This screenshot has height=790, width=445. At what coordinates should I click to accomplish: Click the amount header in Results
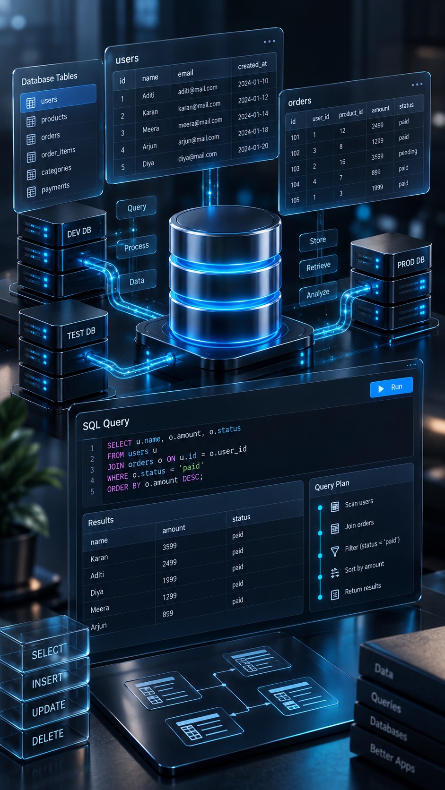coord(174,529)
